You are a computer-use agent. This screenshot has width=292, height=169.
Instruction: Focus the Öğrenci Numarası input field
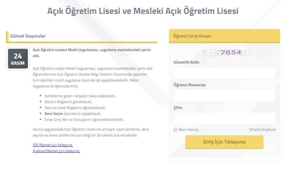tap(225, 95)
